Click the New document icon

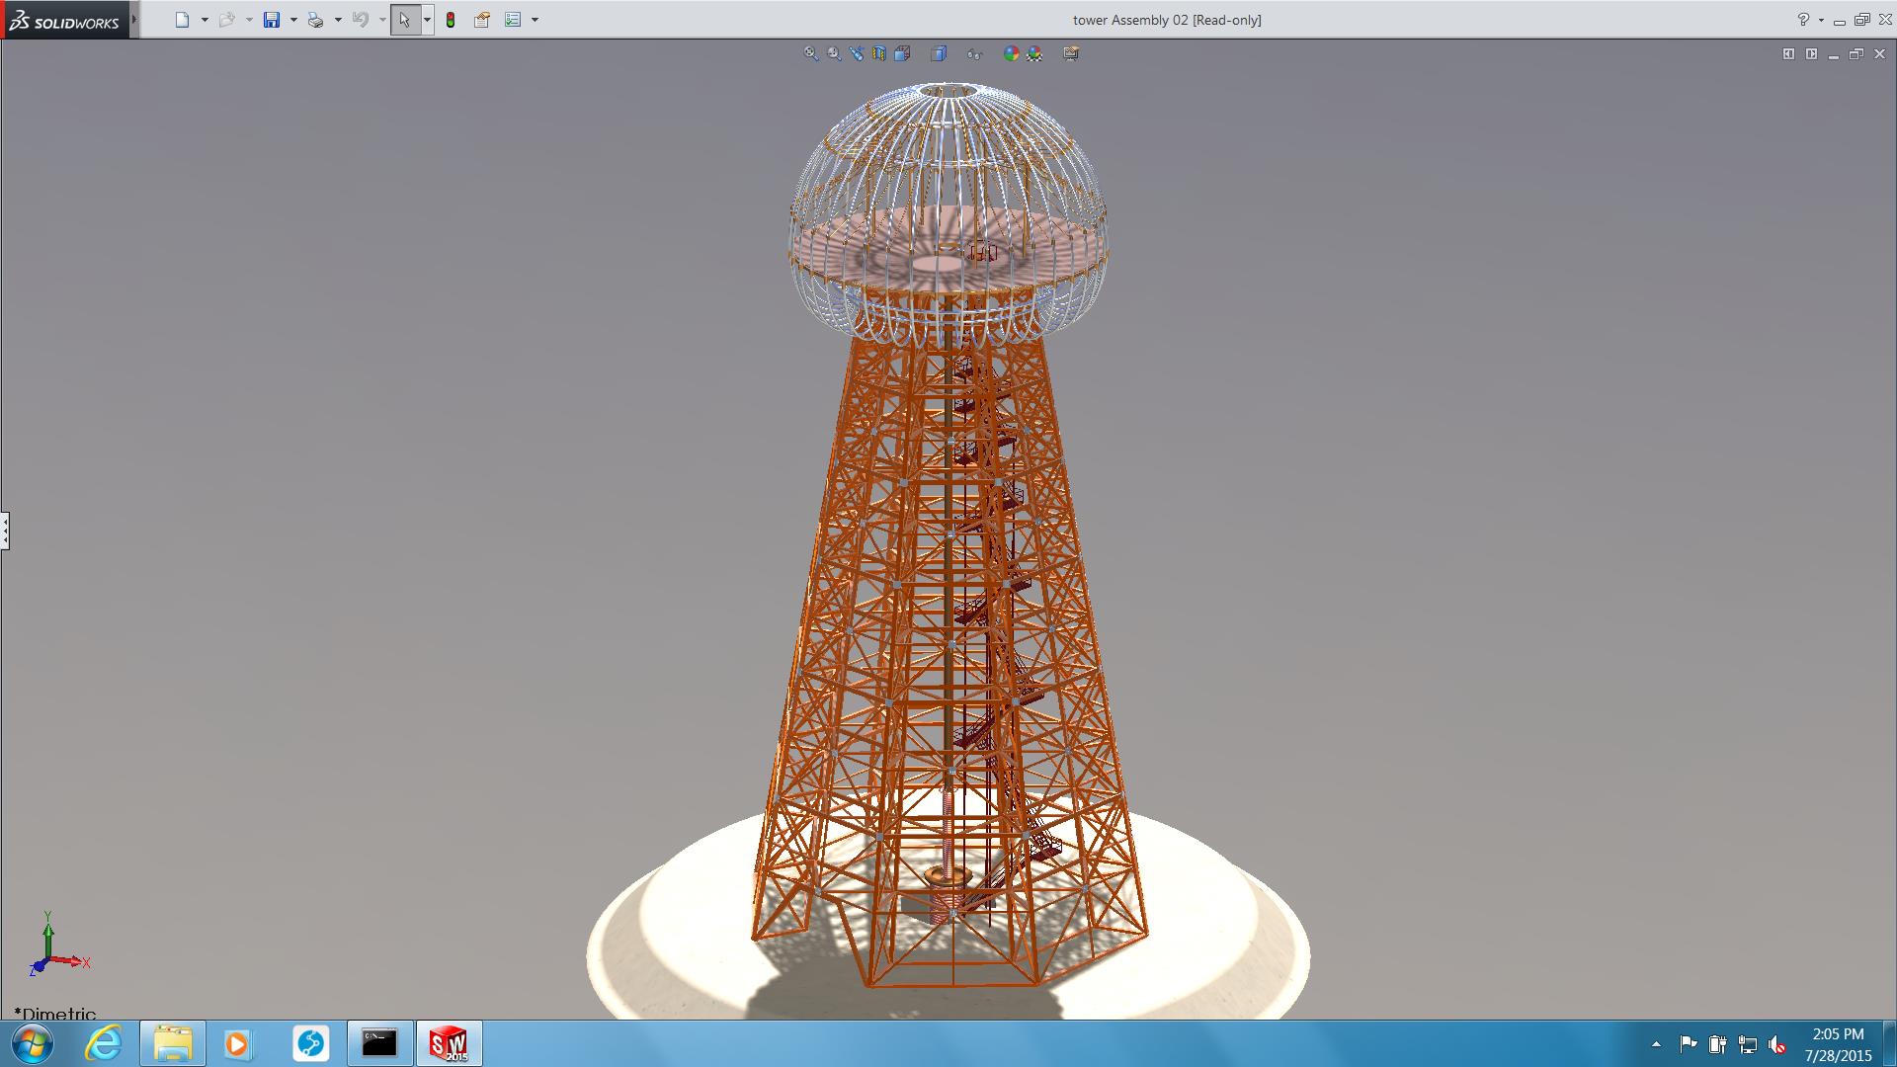182,20
